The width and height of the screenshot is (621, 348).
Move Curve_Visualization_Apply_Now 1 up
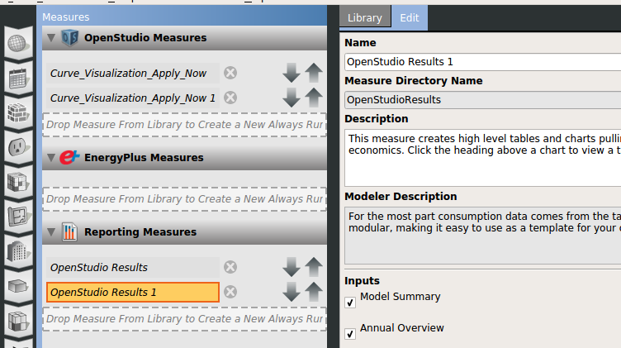click(314, 98)
